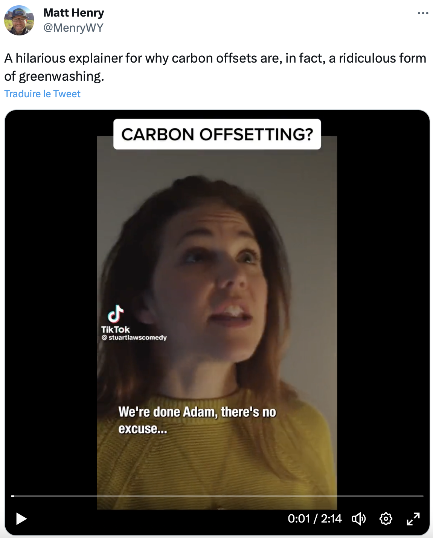433x538 pixels.
Task: Click the subtitle "We're done Adam" text
Action: (197, 412)
